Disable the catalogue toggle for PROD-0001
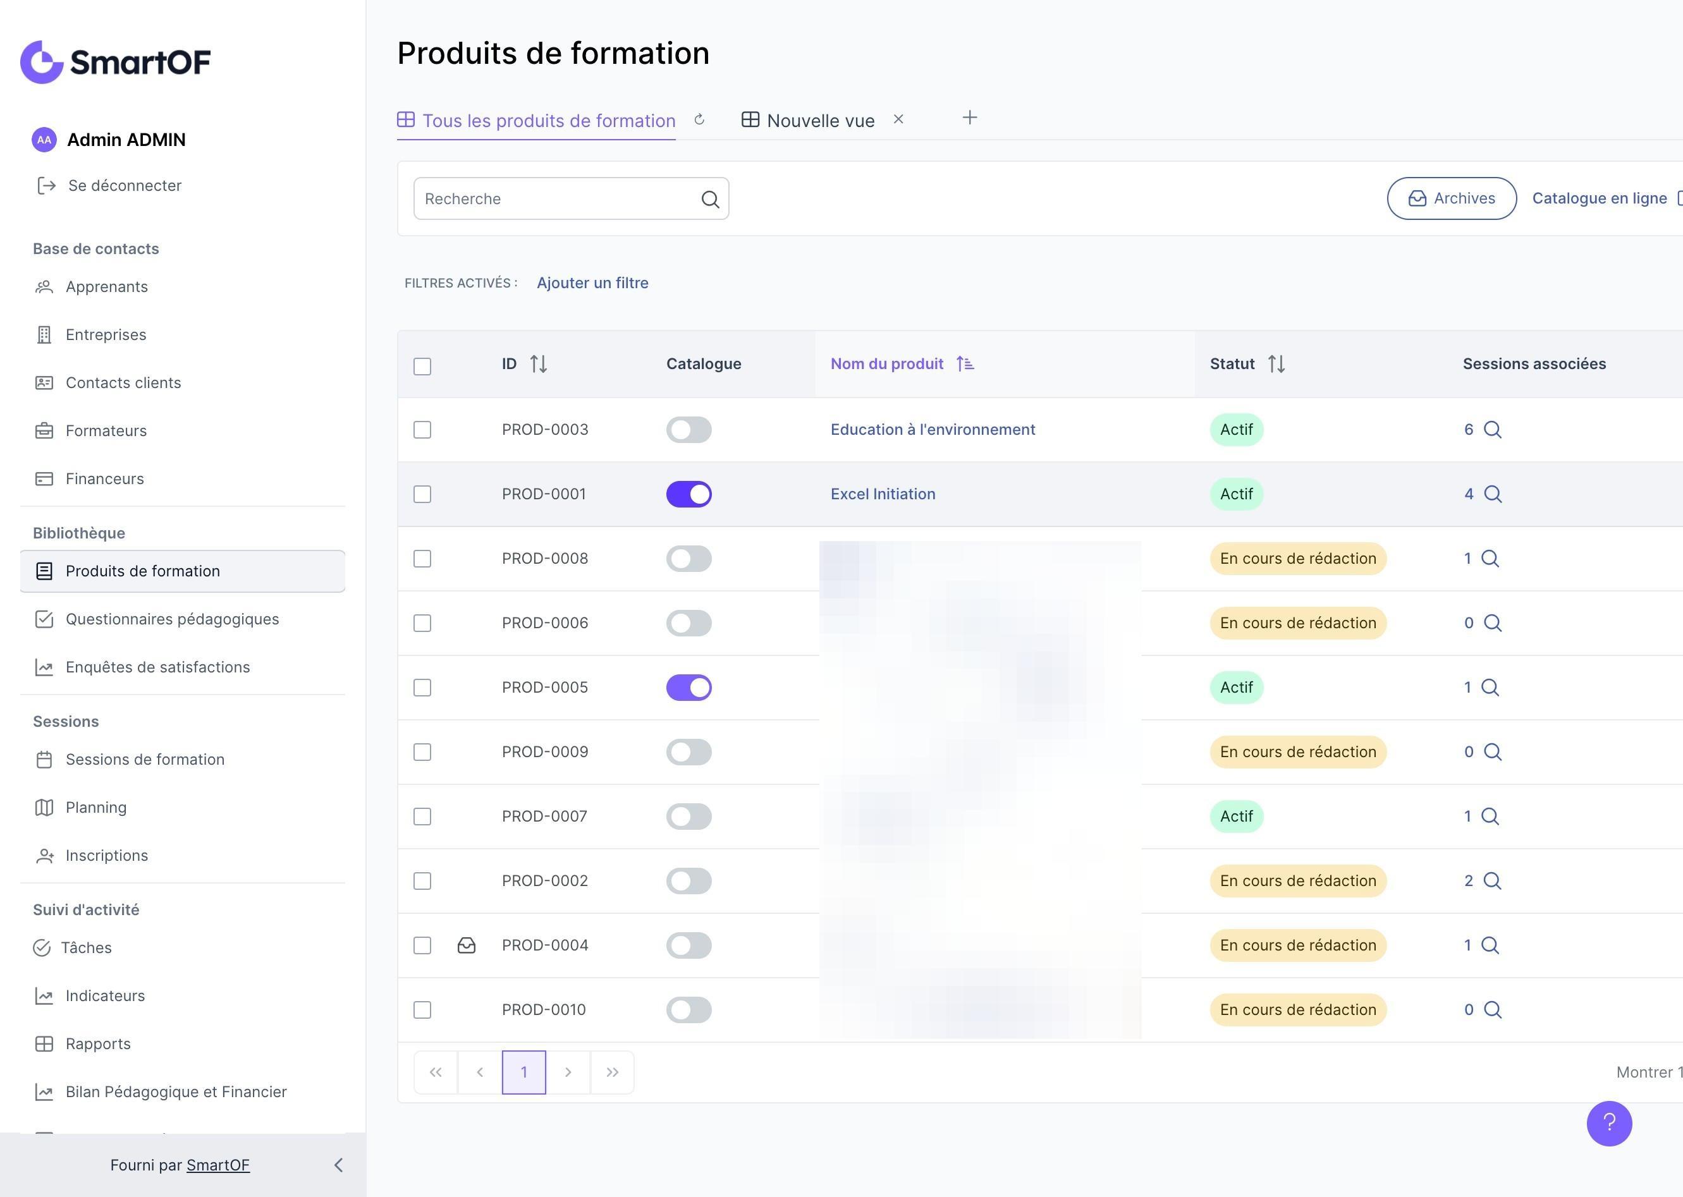This screenshot has height=1197, width=1683. (688, 495)
